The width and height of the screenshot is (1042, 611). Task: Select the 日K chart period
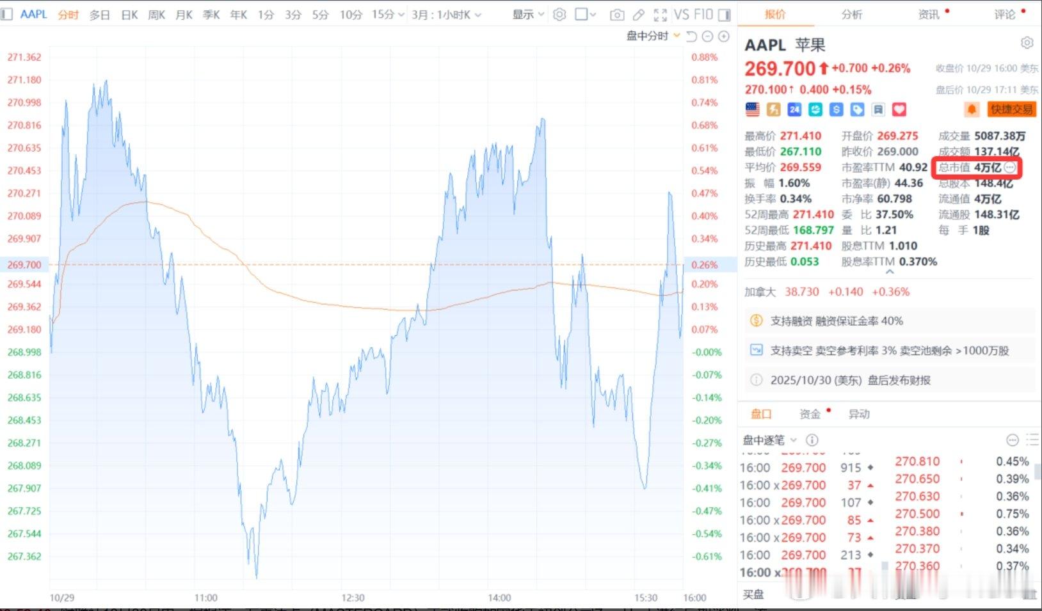tap(129, 14)
